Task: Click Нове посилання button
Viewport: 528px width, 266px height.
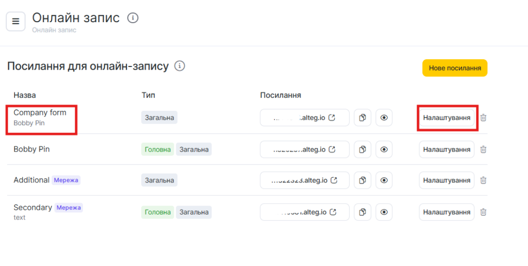Action: (x=454, y=68)
